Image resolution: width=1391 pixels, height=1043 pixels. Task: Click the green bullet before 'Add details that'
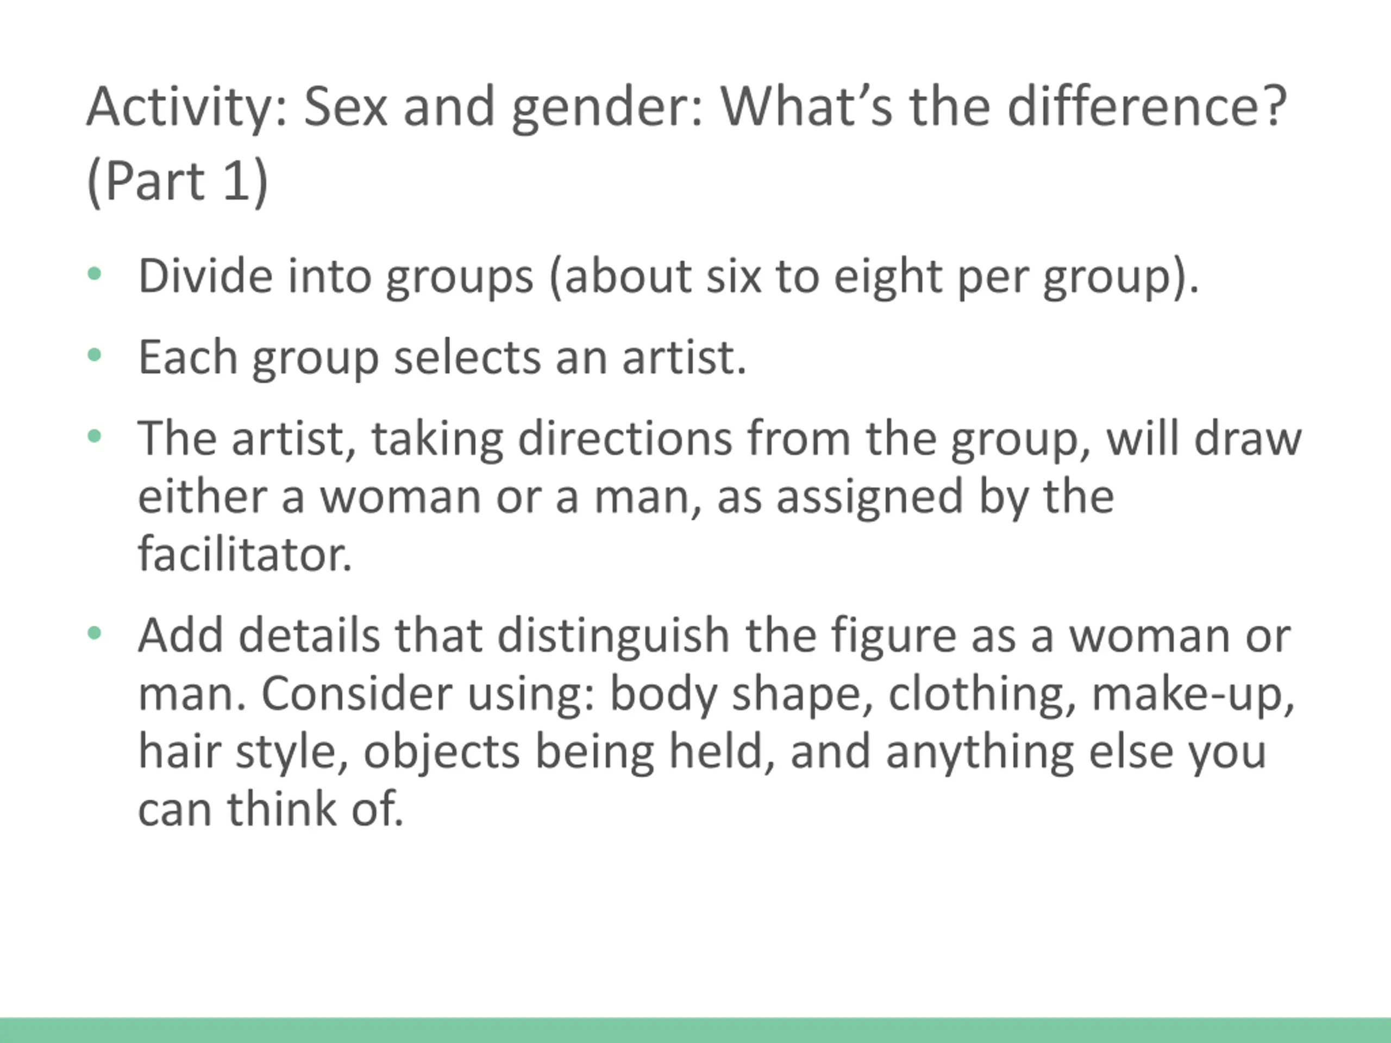[95, 634]
